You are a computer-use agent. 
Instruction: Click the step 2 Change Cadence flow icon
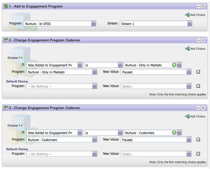tap(6, 40)
